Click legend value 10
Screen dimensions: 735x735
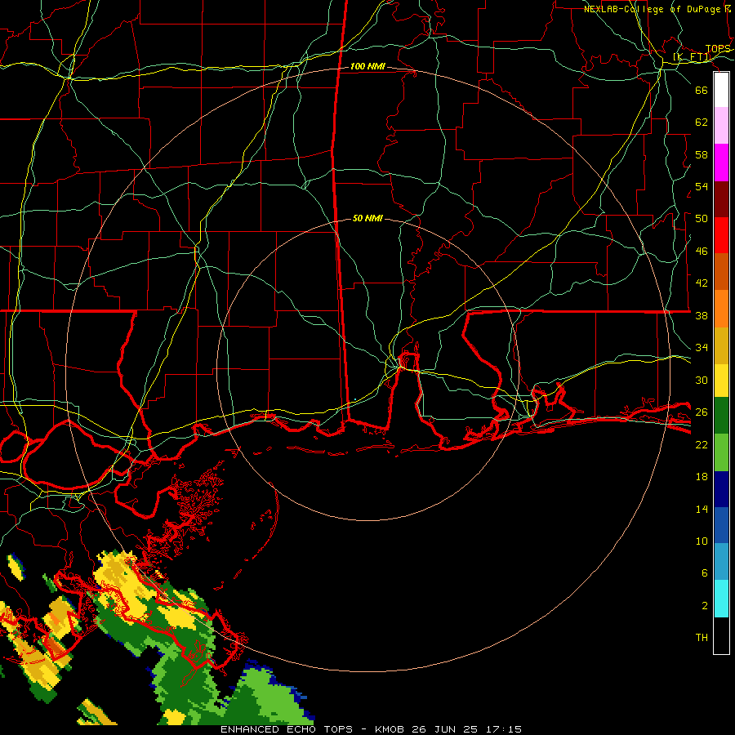(702, 541)
